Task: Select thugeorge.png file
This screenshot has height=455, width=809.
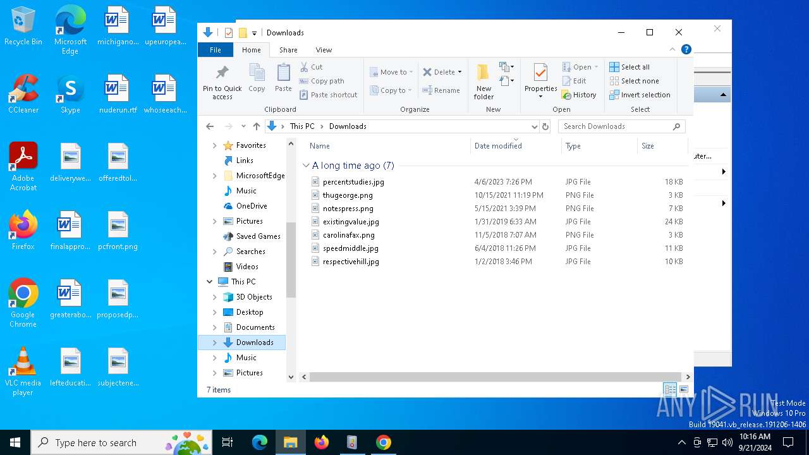Action: click(342, 195)
